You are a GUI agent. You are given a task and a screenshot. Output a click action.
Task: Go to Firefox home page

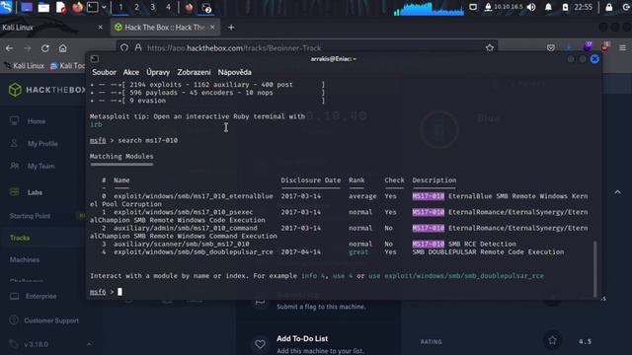pos(63,48)
